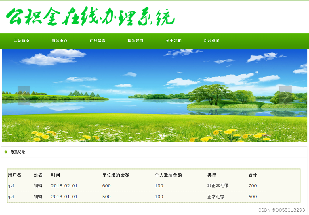Open the 网站首页 menu item
This screenshot has height=215, width=309.
tap(21, 41)
